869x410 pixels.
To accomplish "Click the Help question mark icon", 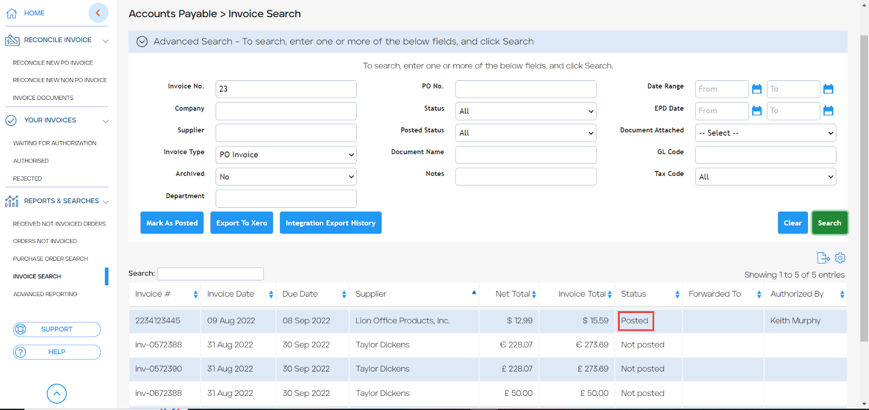I will [x=21, y=352].
